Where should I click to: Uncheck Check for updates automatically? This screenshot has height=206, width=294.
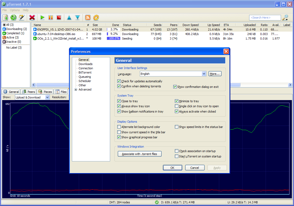119,81
